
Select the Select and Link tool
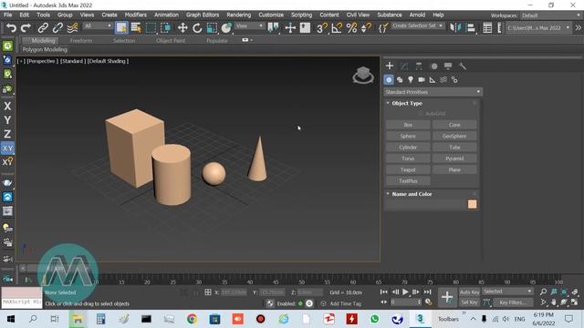43,28
